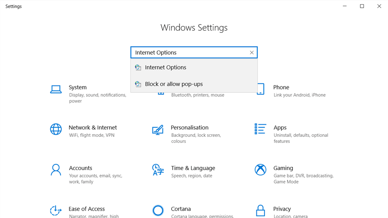Choose Block or allow pop-ups suggestion
Image resolution: width=388 pixels, height=218 pixels.
(174, 84)
